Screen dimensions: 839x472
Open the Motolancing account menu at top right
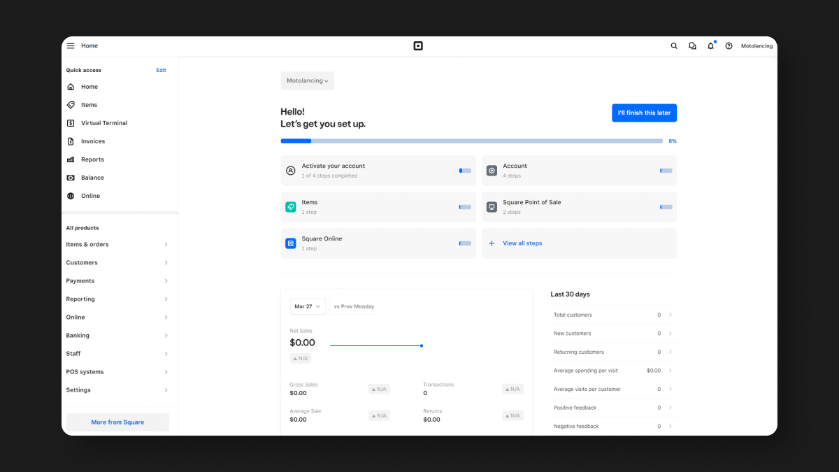pos(756,46)
